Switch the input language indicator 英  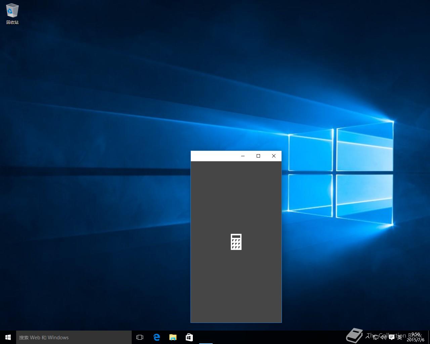pos(399,337)
